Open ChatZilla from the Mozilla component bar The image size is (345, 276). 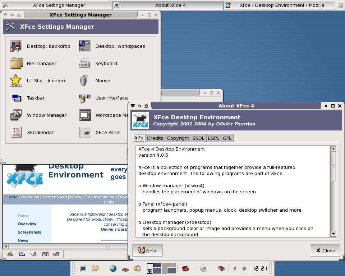coord(56,254)
